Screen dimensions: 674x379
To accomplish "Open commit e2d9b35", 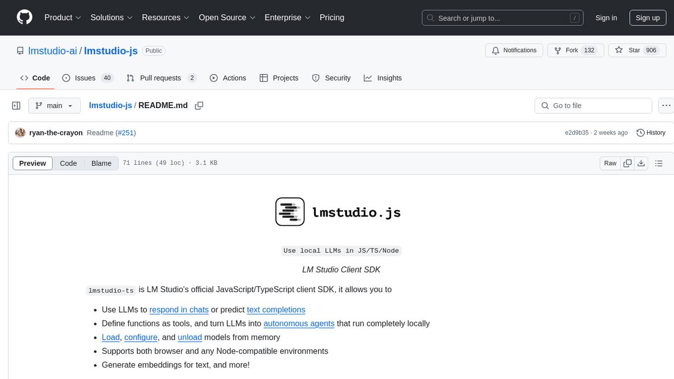I will [577, 133].
